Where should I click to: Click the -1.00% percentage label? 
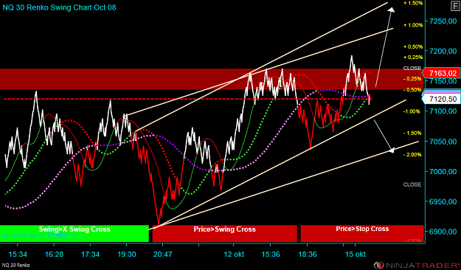pyautogui.click(x=412, y=111)
